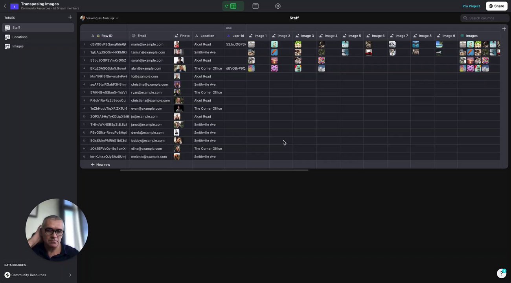Go back using the top-left arrow
511x283 pixels.
tap(5, 6)
